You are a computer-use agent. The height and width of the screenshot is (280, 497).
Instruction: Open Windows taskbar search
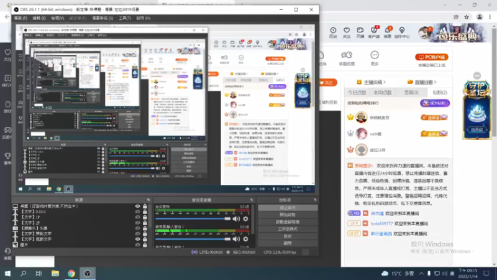pyautogui.click(x=23, y=273)
